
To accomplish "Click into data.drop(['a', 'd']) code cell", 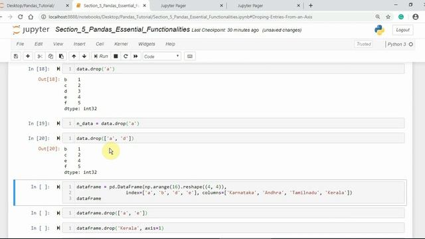I will pos(233,138).
